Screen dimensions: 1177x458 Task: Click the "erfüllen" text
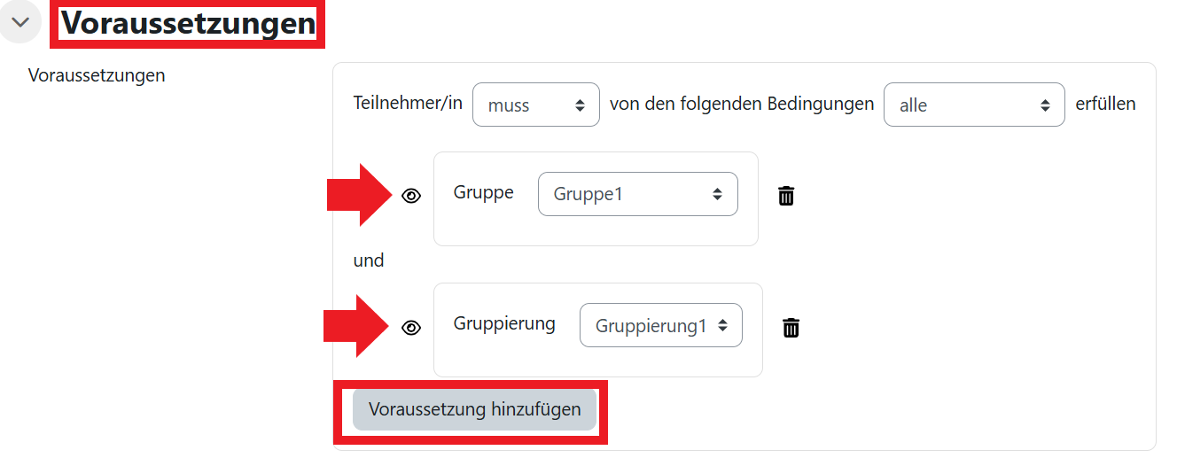pos(1105,104)
